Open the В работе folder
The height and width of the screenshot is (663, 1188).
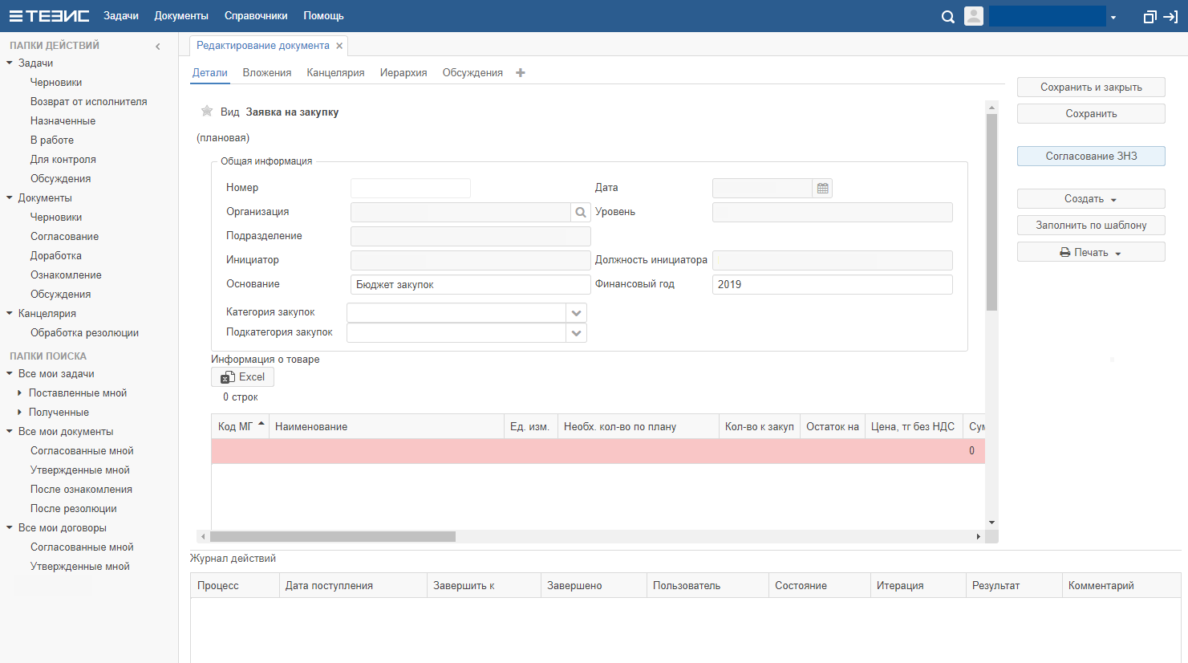coord(52,140)
